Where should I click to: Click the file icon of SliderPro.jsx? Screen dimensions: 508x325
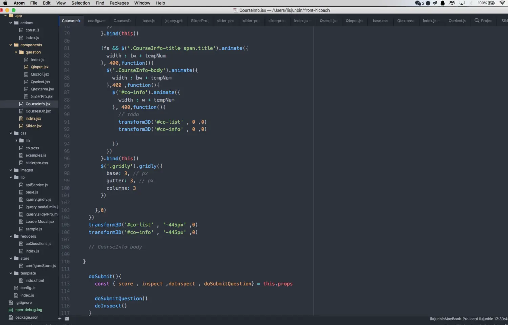pyautogui.click(x=26, y=97)
